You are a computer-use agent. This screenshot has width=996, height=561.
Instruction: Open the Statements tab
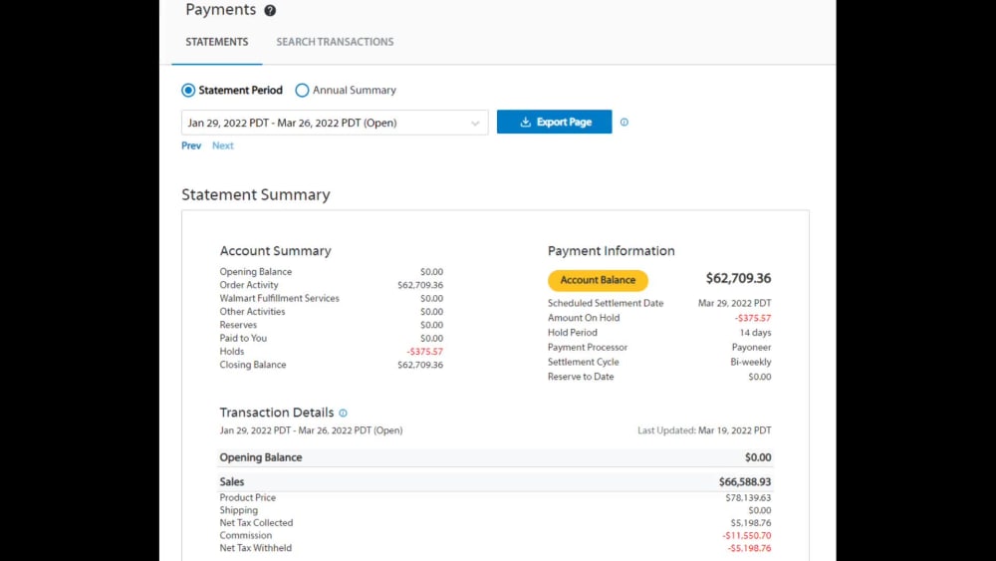216,42
